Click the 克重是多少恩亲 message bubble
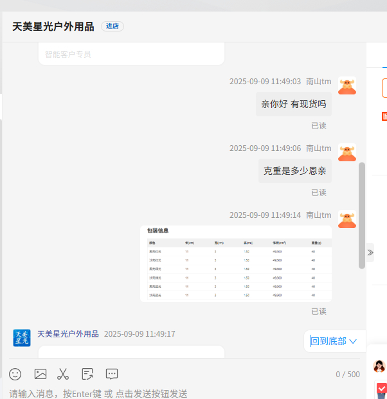Image resolution: width=387 pixels, height=399 pixels. [294, 171]
